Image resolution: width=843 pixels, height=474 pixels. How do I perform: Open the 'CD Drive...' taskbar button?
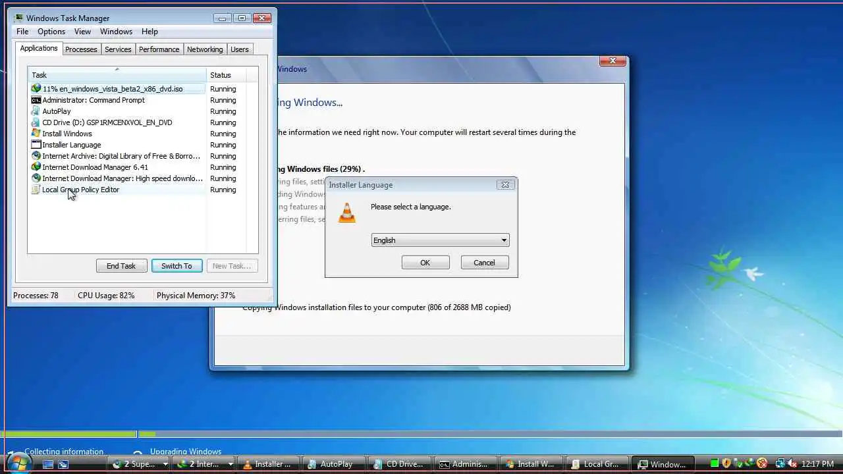[399, 464]
